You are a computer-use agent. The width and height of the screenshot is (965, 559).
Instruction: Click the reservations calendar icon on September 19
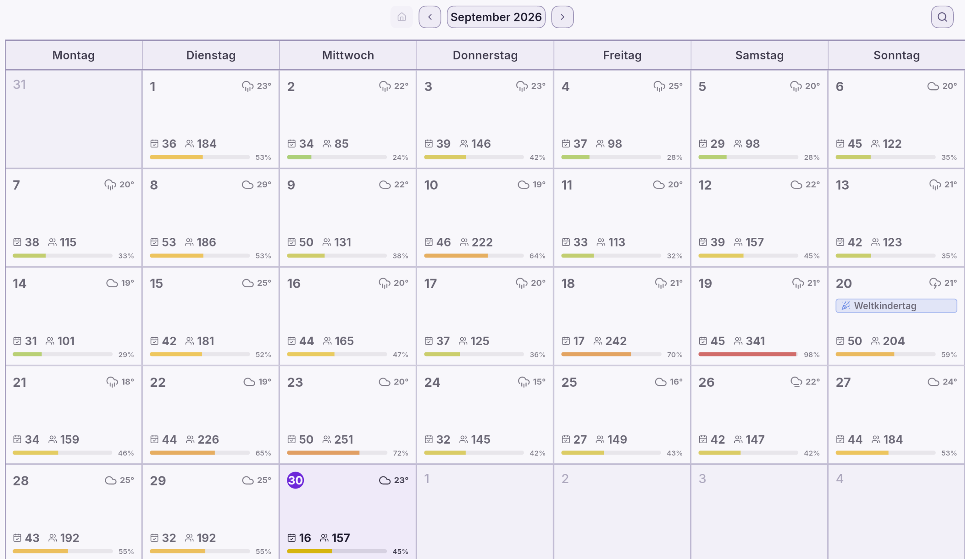coord(703,341)
